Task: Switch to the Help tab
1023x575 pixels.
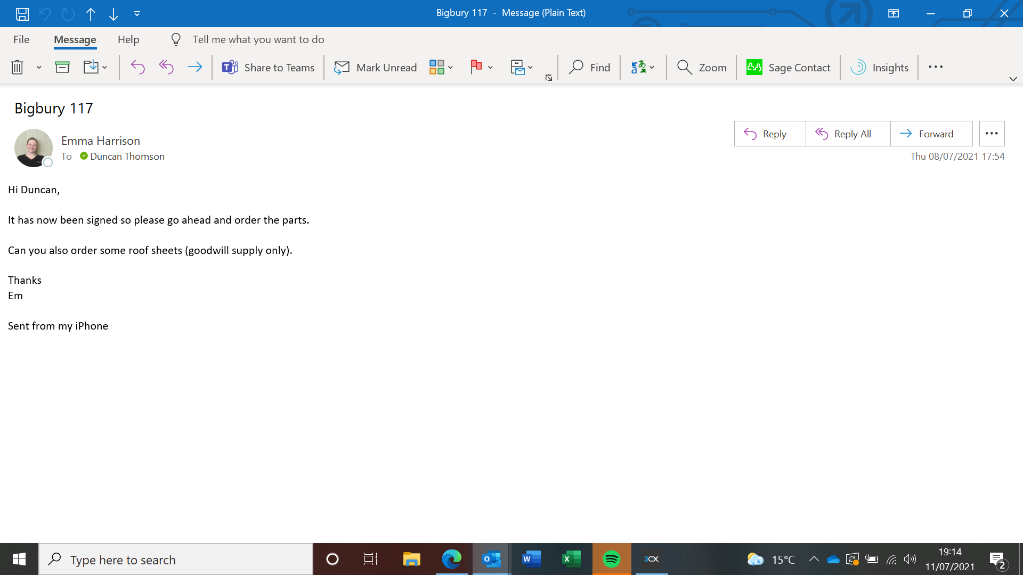Action: (x=128, y=39)
